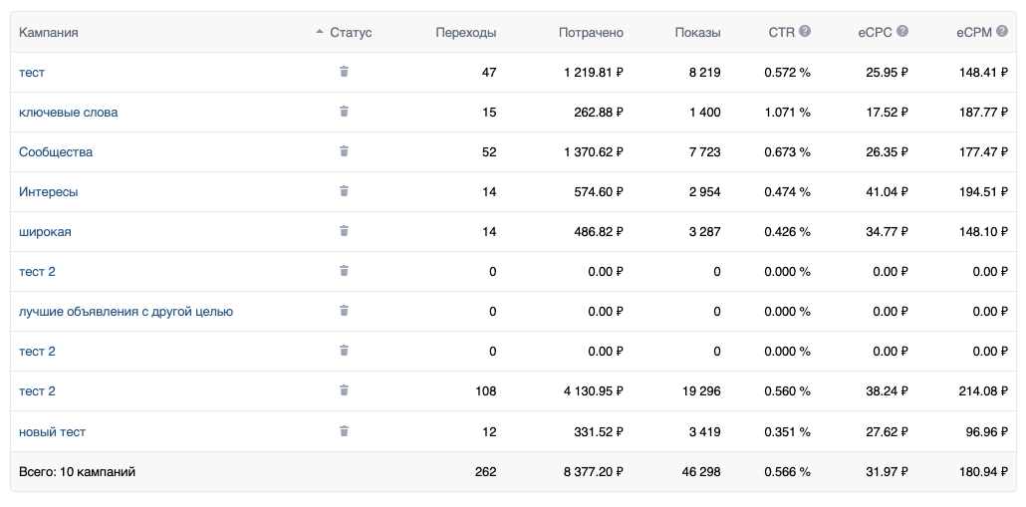Click the trash icon for «лучшие объявления с другой целью»

pos(344,311)
